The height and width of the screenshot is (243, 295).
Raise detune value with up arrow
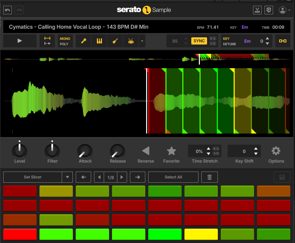point(267,38)
